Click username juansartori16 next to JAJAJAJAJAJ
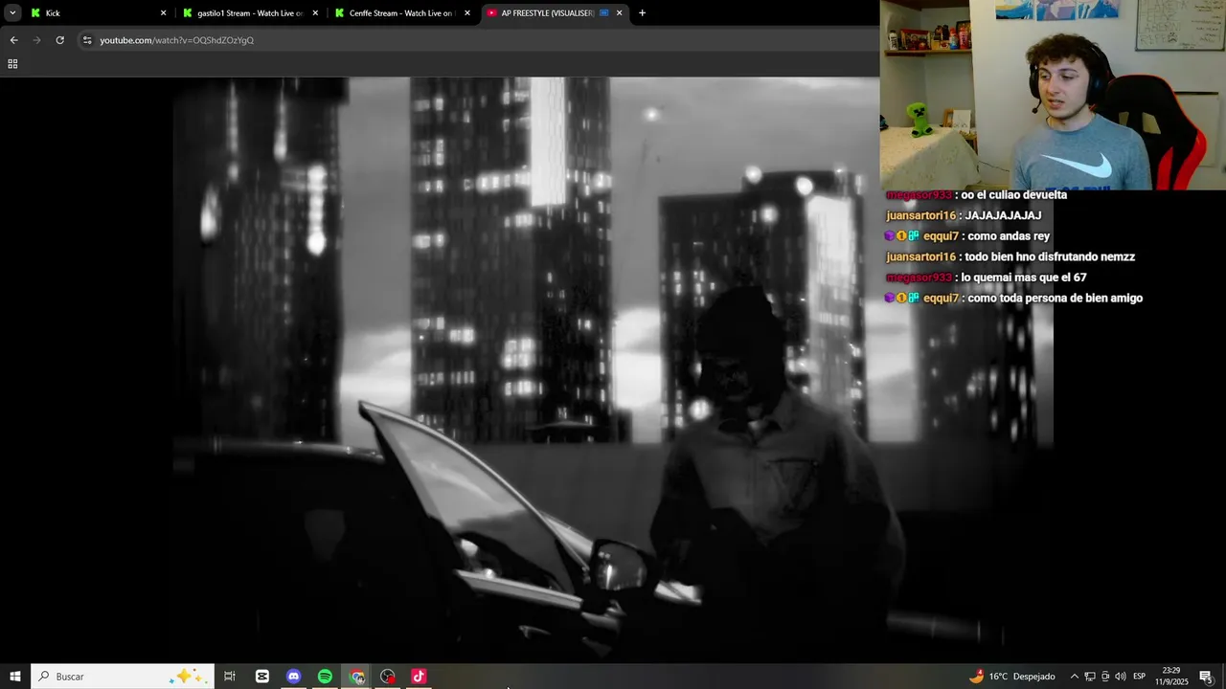 coord(920,215)
